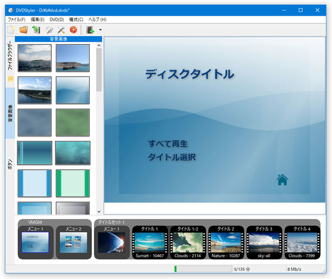Select VMGM メニュー 2 thumbnail
The image size is (332, 279).
click(73, 242)
